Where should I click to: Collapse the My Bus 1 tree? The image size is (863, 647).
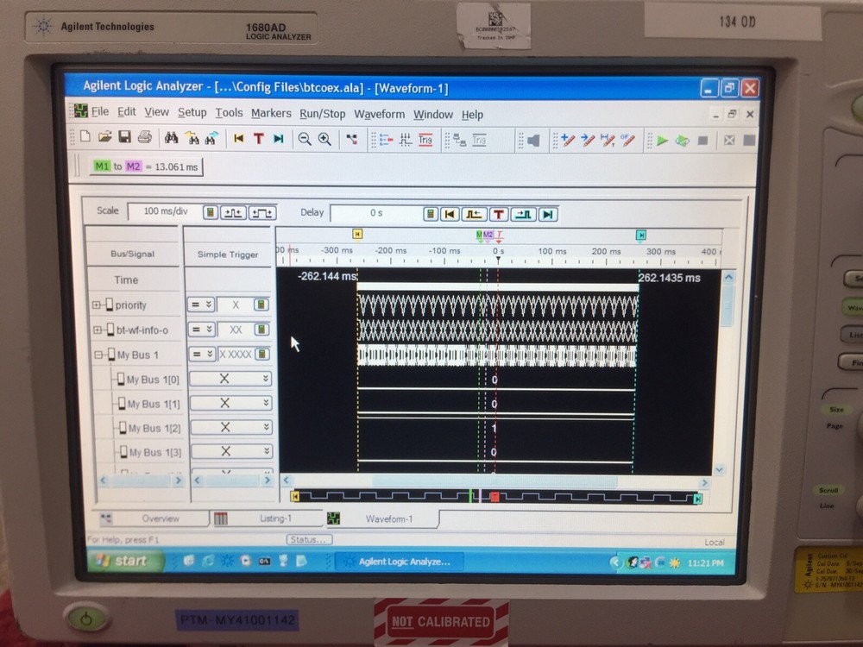pyautogui.click(x=98, y=355)
